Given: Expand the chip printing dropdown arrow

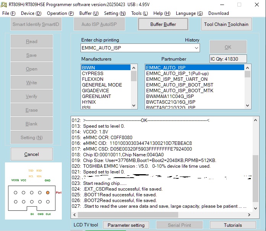Looking at the screenshot, I should [x=197, y=48].
